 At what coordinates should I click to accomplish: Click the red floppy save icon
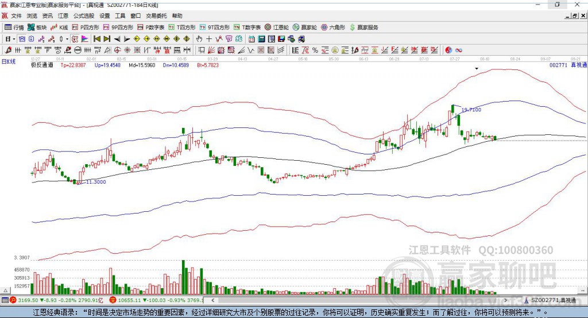[x=281, y=39]
